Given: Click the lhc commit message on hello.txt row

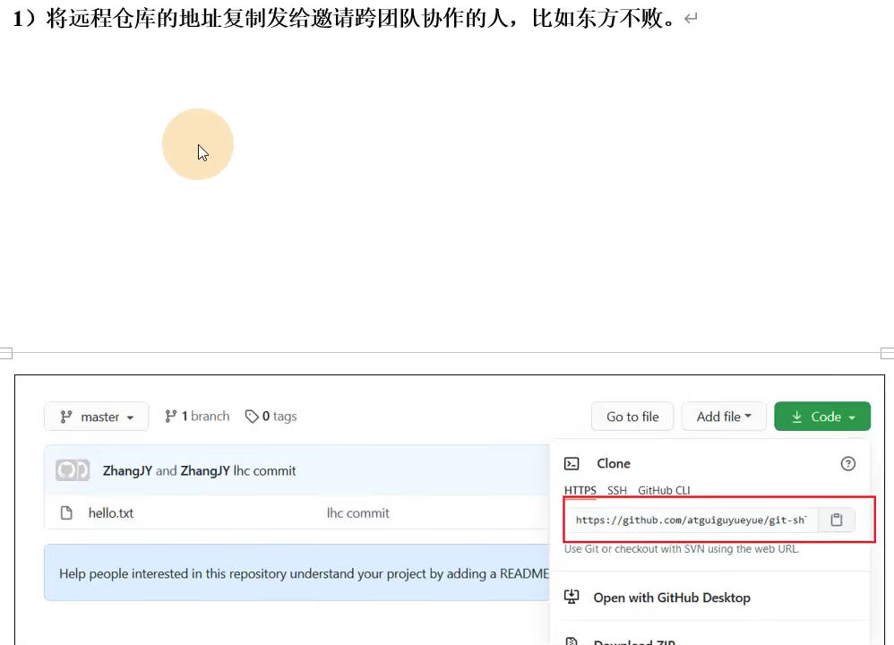Looking at the screenshot, I should 358,513.
